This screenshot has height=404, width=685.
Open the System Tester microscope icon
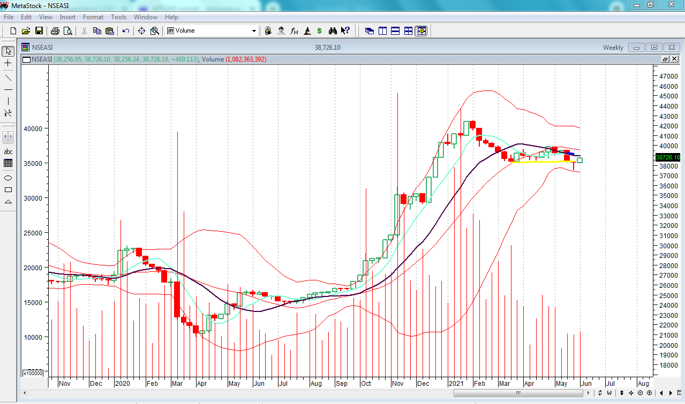pos(307,31)
